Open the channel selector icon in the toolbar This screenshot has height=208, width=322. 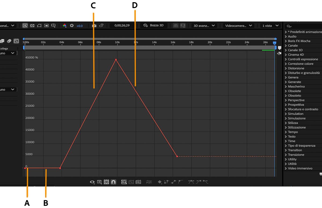(65, 26)
